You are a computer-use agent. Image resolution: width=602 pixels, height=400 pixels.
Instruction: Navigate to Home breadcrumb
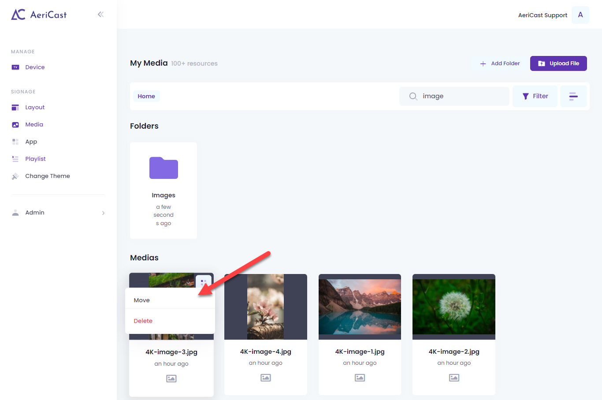click(146, 96)
